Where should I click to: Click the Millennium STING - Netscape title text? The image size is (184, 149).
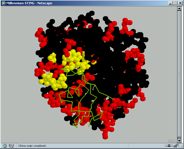(29, 3)
